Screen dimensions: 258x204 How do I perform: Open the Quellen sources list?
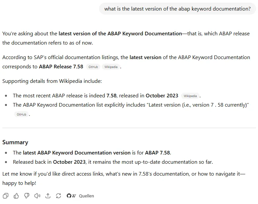tap(86, 196)
